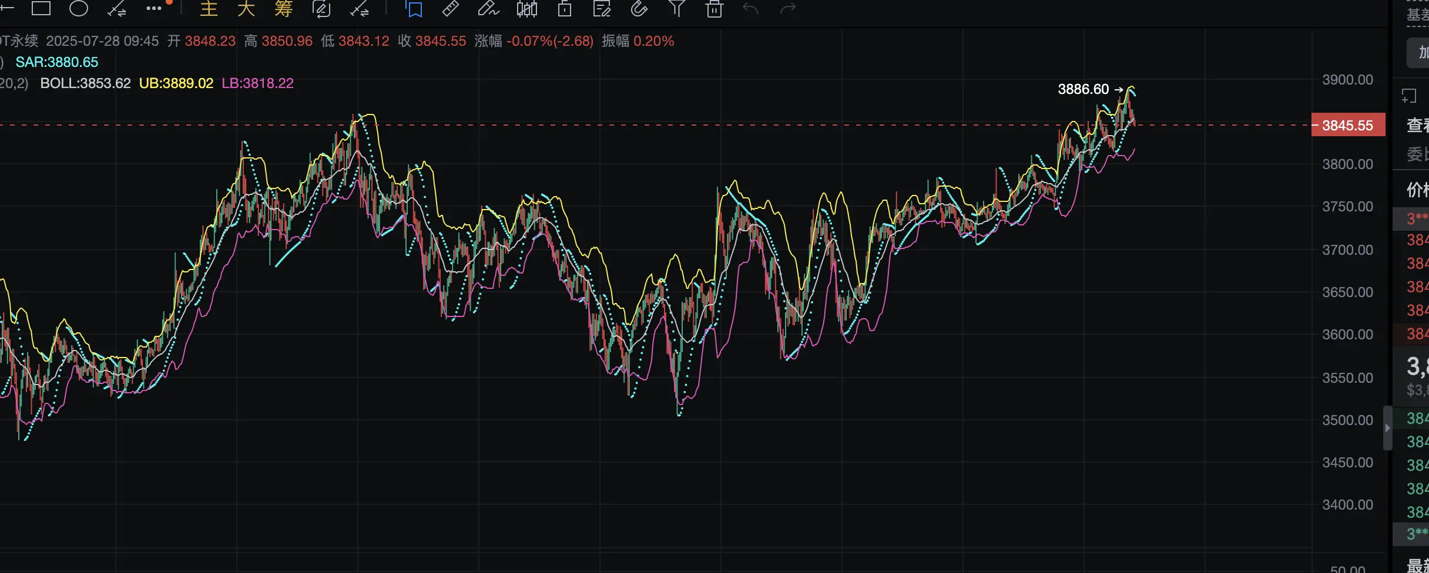This screenshot has width=1429, height=573.
Task: Click the 3500.00 price axis label
Action: pos(1347,420)
